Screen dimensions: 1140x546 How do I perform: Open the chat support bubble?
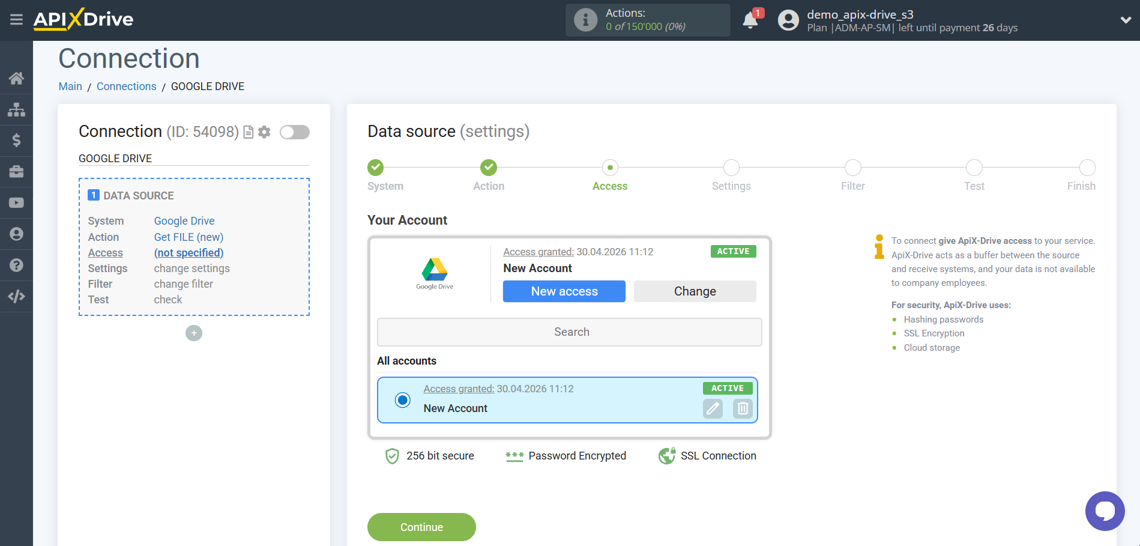1105,511
